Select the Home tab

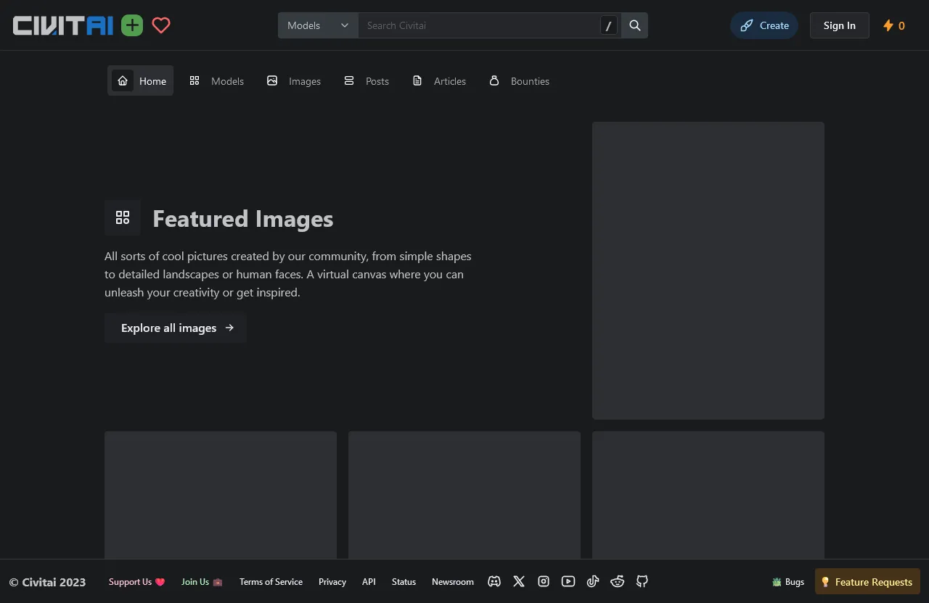(x=141, y=80)
